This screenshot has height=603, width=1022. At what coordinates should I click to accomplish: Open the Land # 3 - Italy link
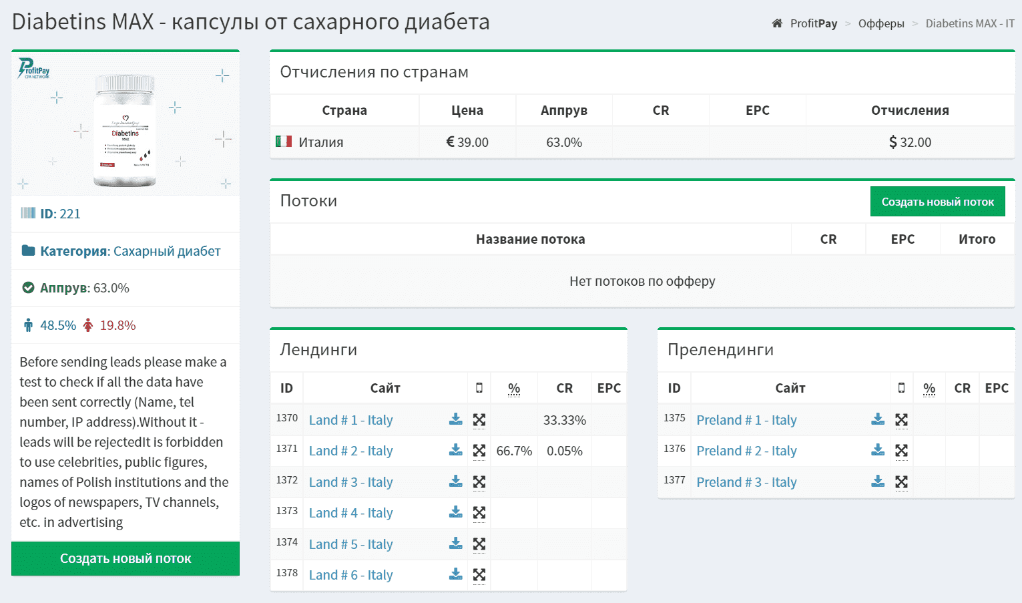pos(350,482)
